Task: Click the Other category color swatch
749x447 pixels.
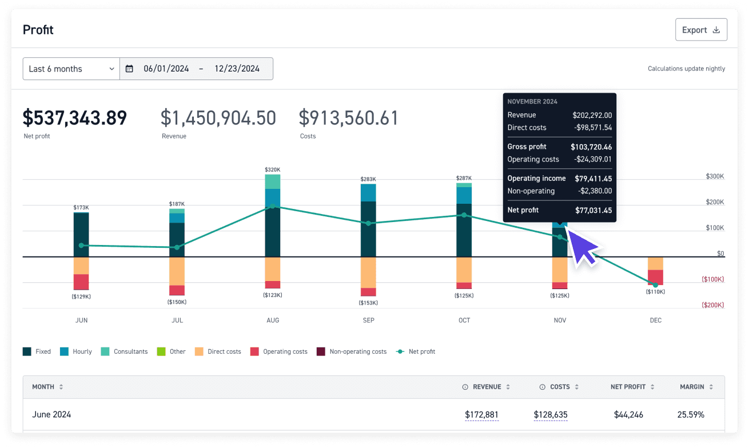Action: click(161, 351)
